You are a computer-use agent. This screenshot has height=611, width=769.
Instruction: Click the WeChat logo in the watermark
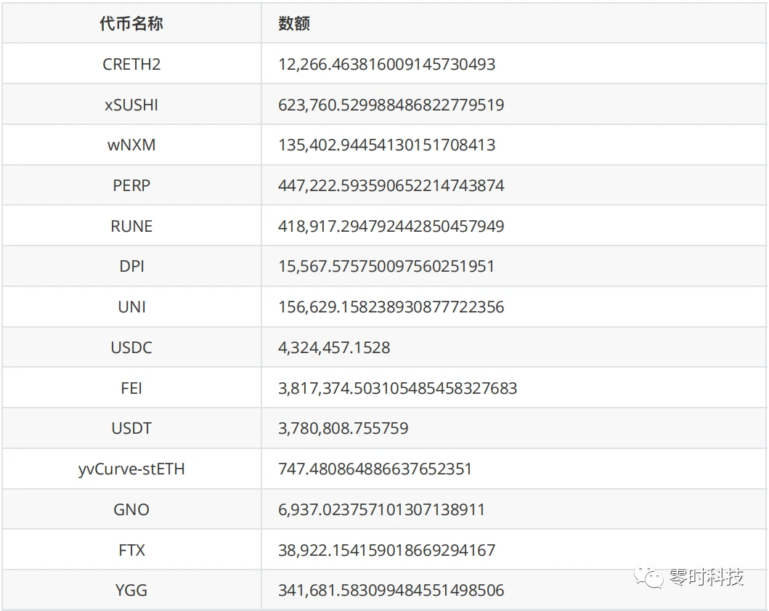tap(648, 577)
